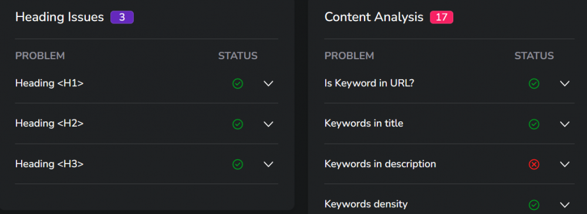Click green check status for Heading <H2>

238,124
